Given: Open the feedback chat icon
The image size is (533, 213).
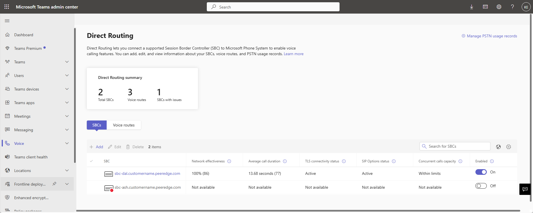Looking at the screenshot, I should [525, 189].
